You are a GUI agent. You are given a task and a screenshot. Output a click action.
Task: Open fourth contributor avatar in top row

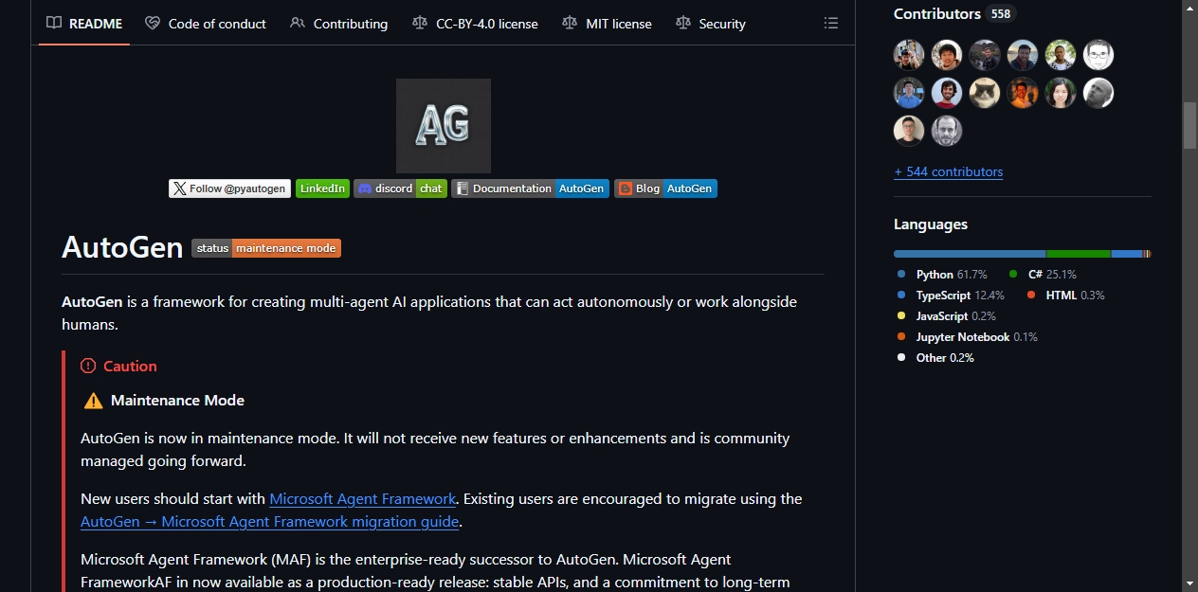[1023, 55]
